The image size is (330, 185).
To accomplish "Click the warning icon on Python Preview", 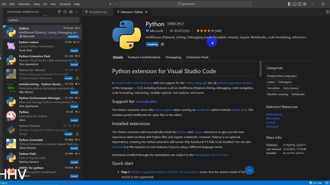I will point(77,134).
